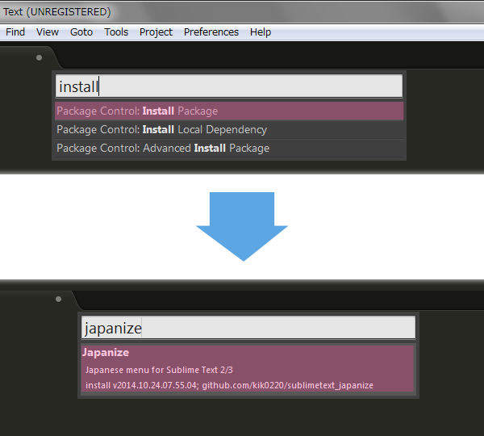Open the Help menu
Screen dimensions: 484x436
click(x=261, y=32)
